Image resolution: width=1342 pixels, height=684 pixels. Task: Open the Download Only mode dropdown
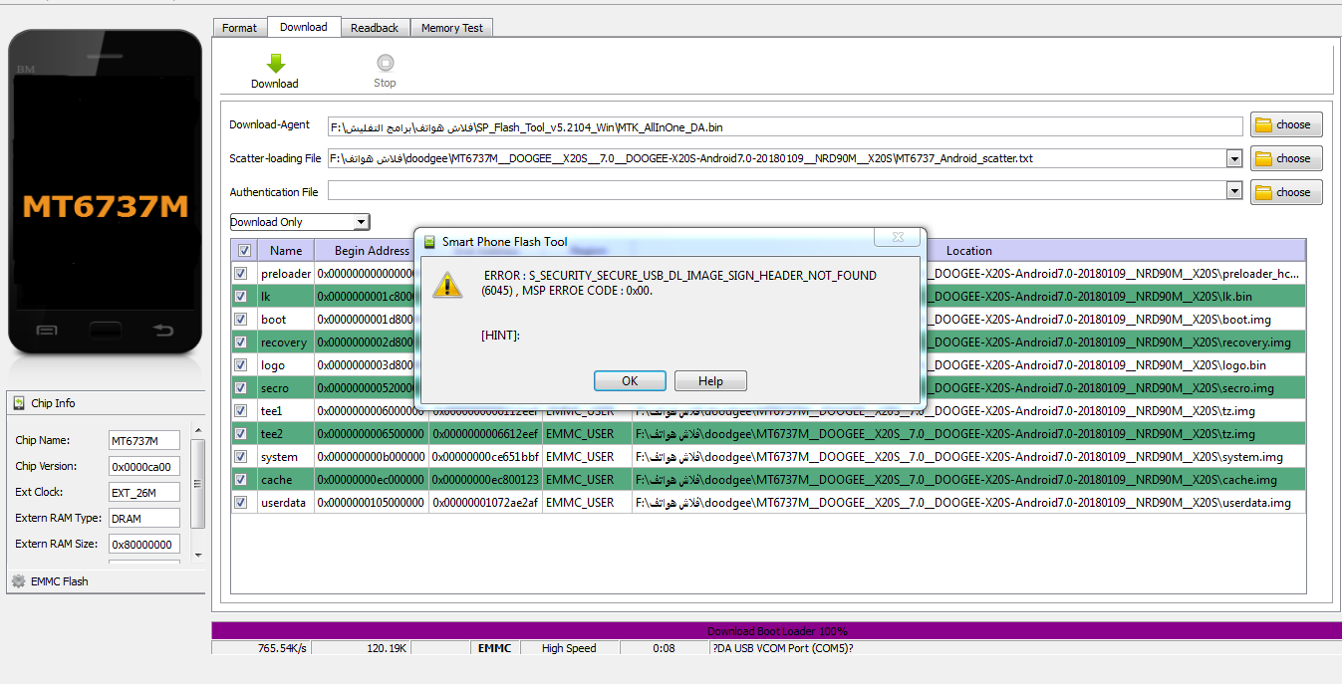coord(299,222)
